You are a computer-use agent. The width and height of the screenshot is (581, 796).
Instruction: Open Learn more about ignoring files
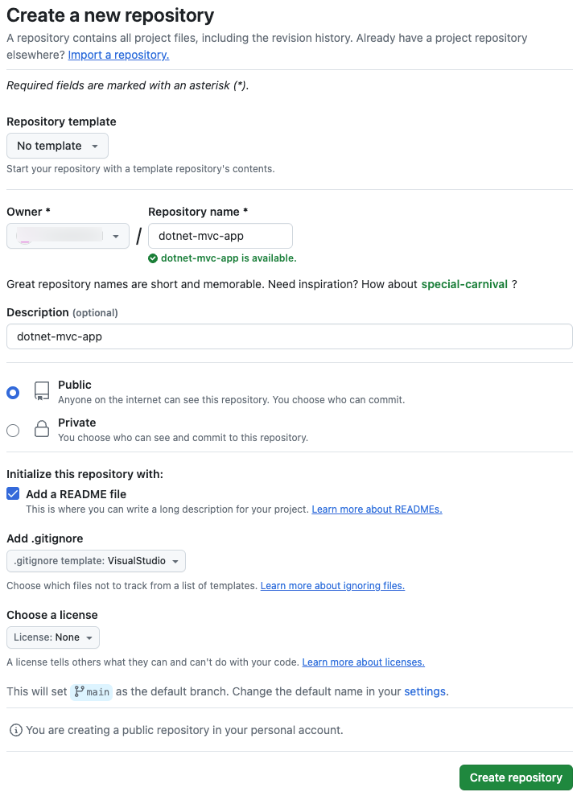click(332, 585)
